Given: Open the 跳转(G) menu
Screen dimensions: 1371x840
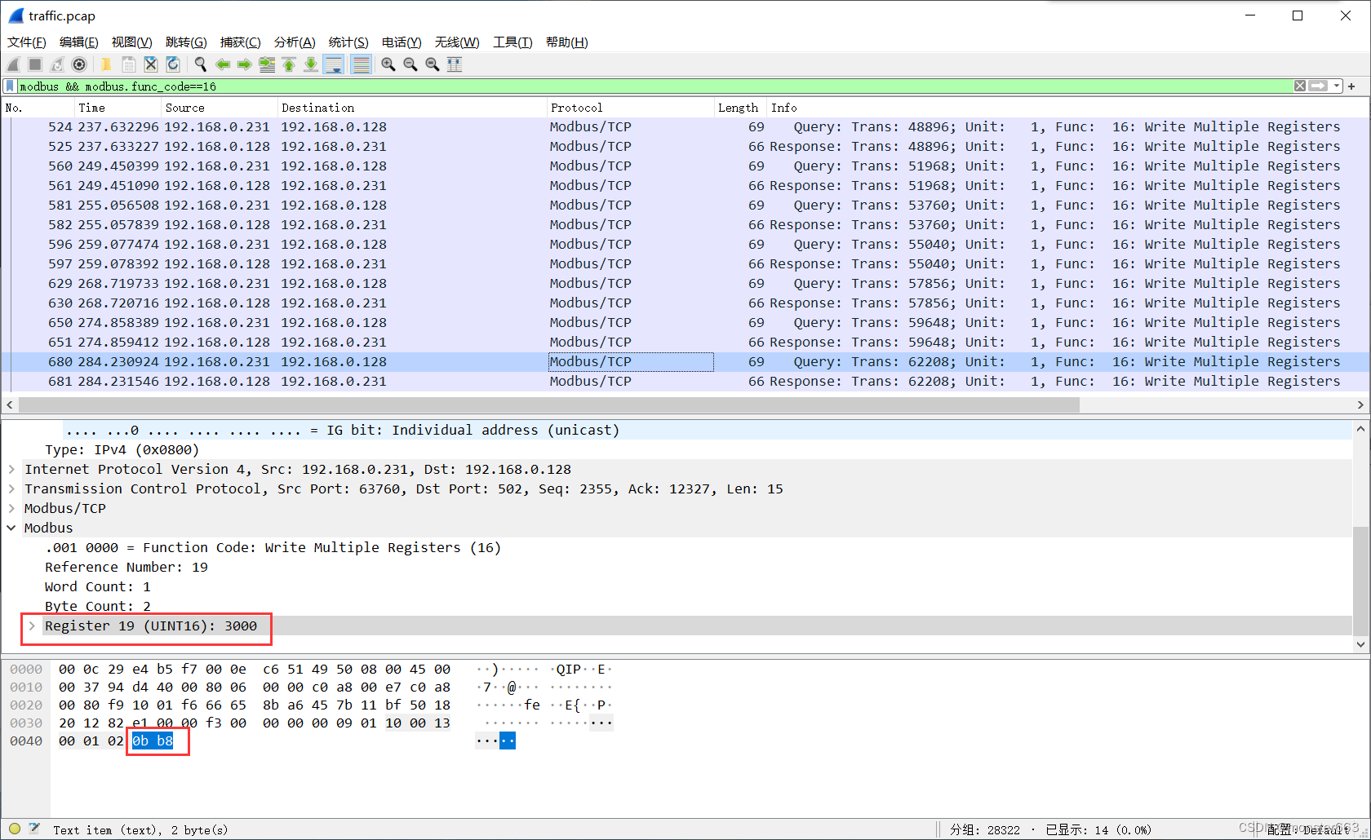Looking at the screenshot, I should click(186, 42).
